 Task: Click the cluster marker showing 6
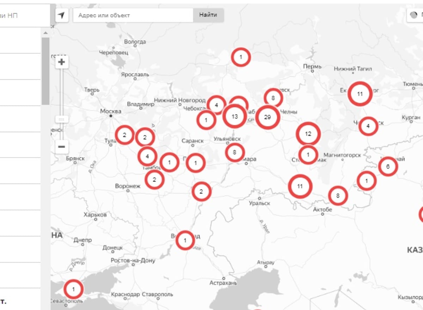point(388,167)
